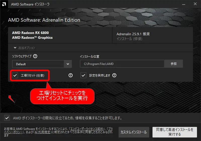Click the カスタムインストール button
The width and height of the screenshot is (201, 141).
[x=134, y=132]
